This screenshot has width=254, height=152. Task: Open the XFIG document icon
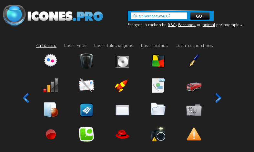pos(158,85)
